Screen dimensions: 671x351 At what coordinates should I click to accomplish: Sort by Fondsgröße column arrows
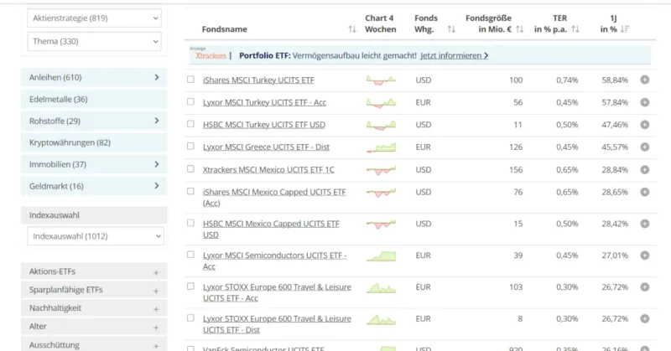point(519,29)
